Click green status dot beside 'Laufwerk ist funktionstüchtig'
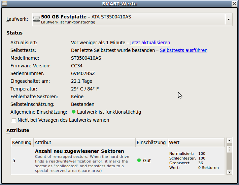Image resolution: width=239 pixels, height=185 pixels. [x=74, y=112]
